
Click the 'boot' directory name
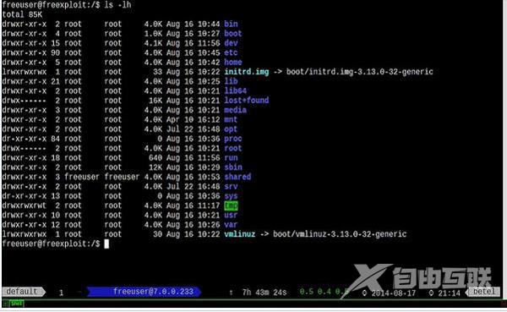(233, 34)
